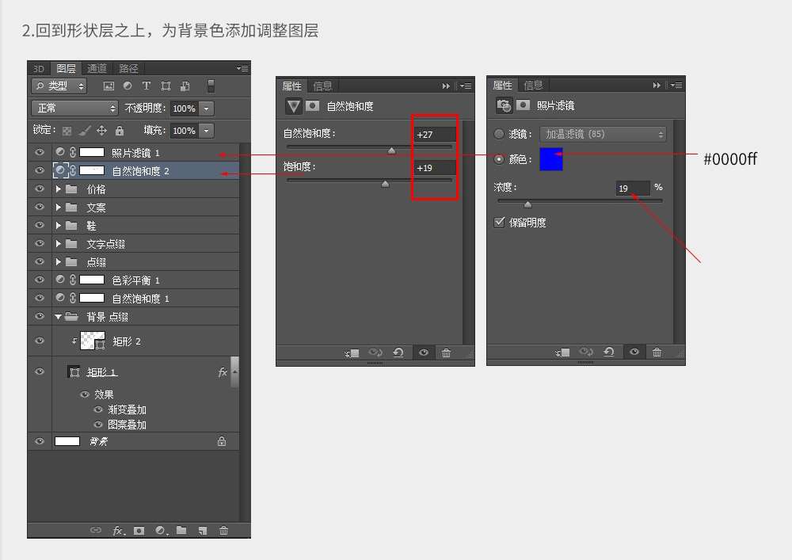Hide the 价格 group
The width and height of the screenshot is (792, 560).
[x=40, y=189]
